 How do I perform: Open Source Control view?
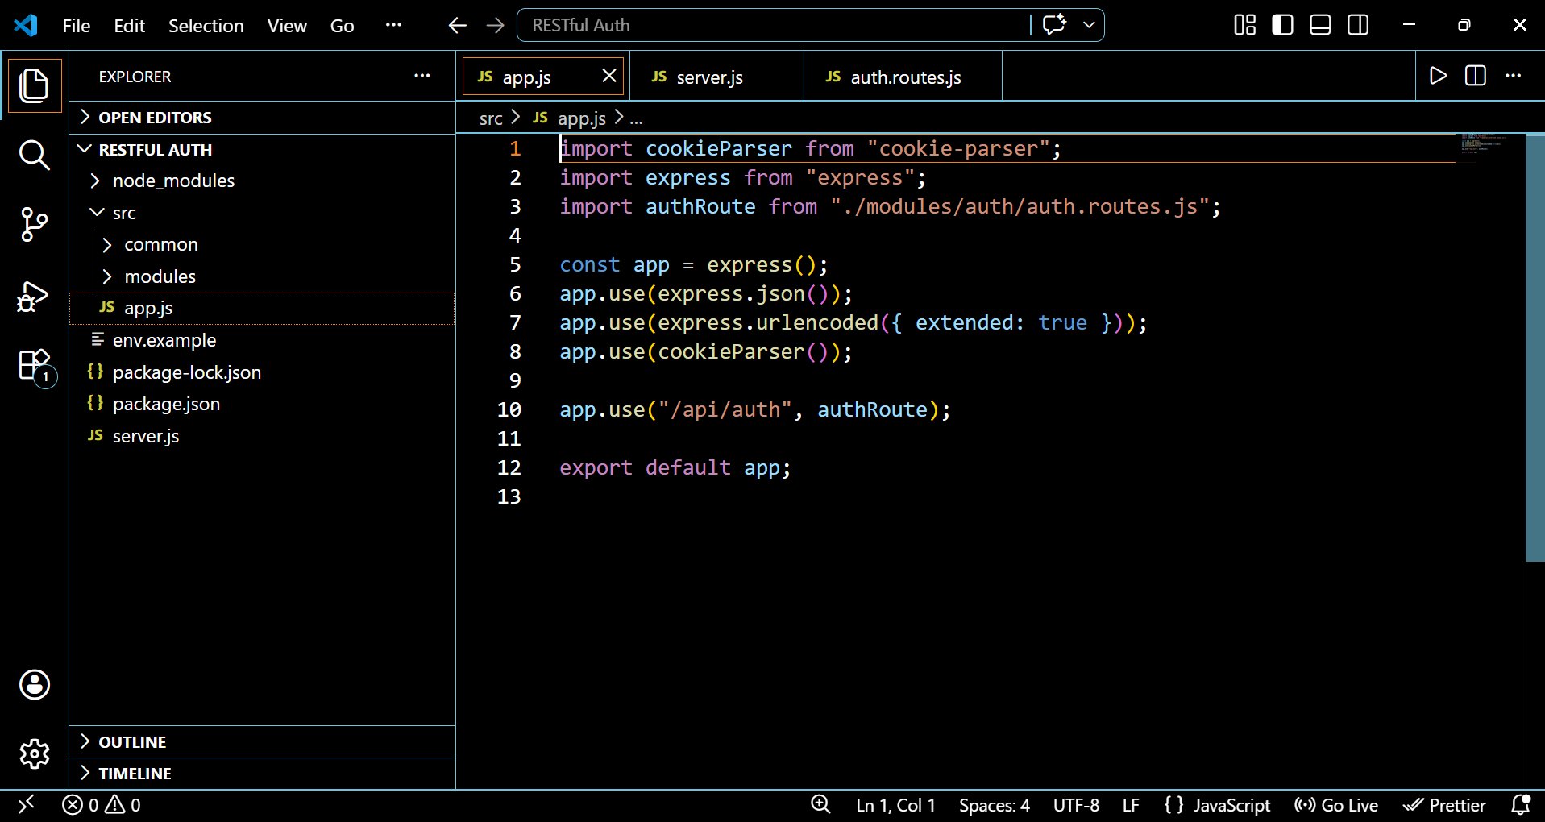click(x=34, y=224)
